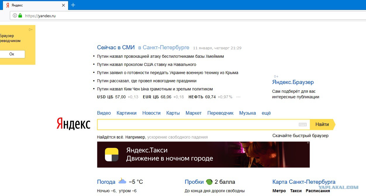
Task: Open Музыка service tab
Action: pyautogui.click(x=248, y=113)
